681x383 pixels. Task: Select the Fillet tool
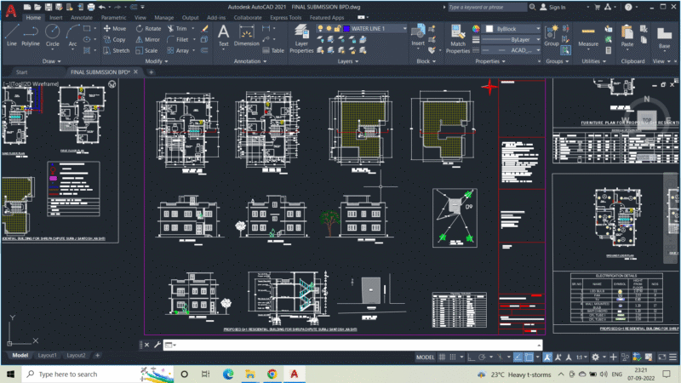178,39
